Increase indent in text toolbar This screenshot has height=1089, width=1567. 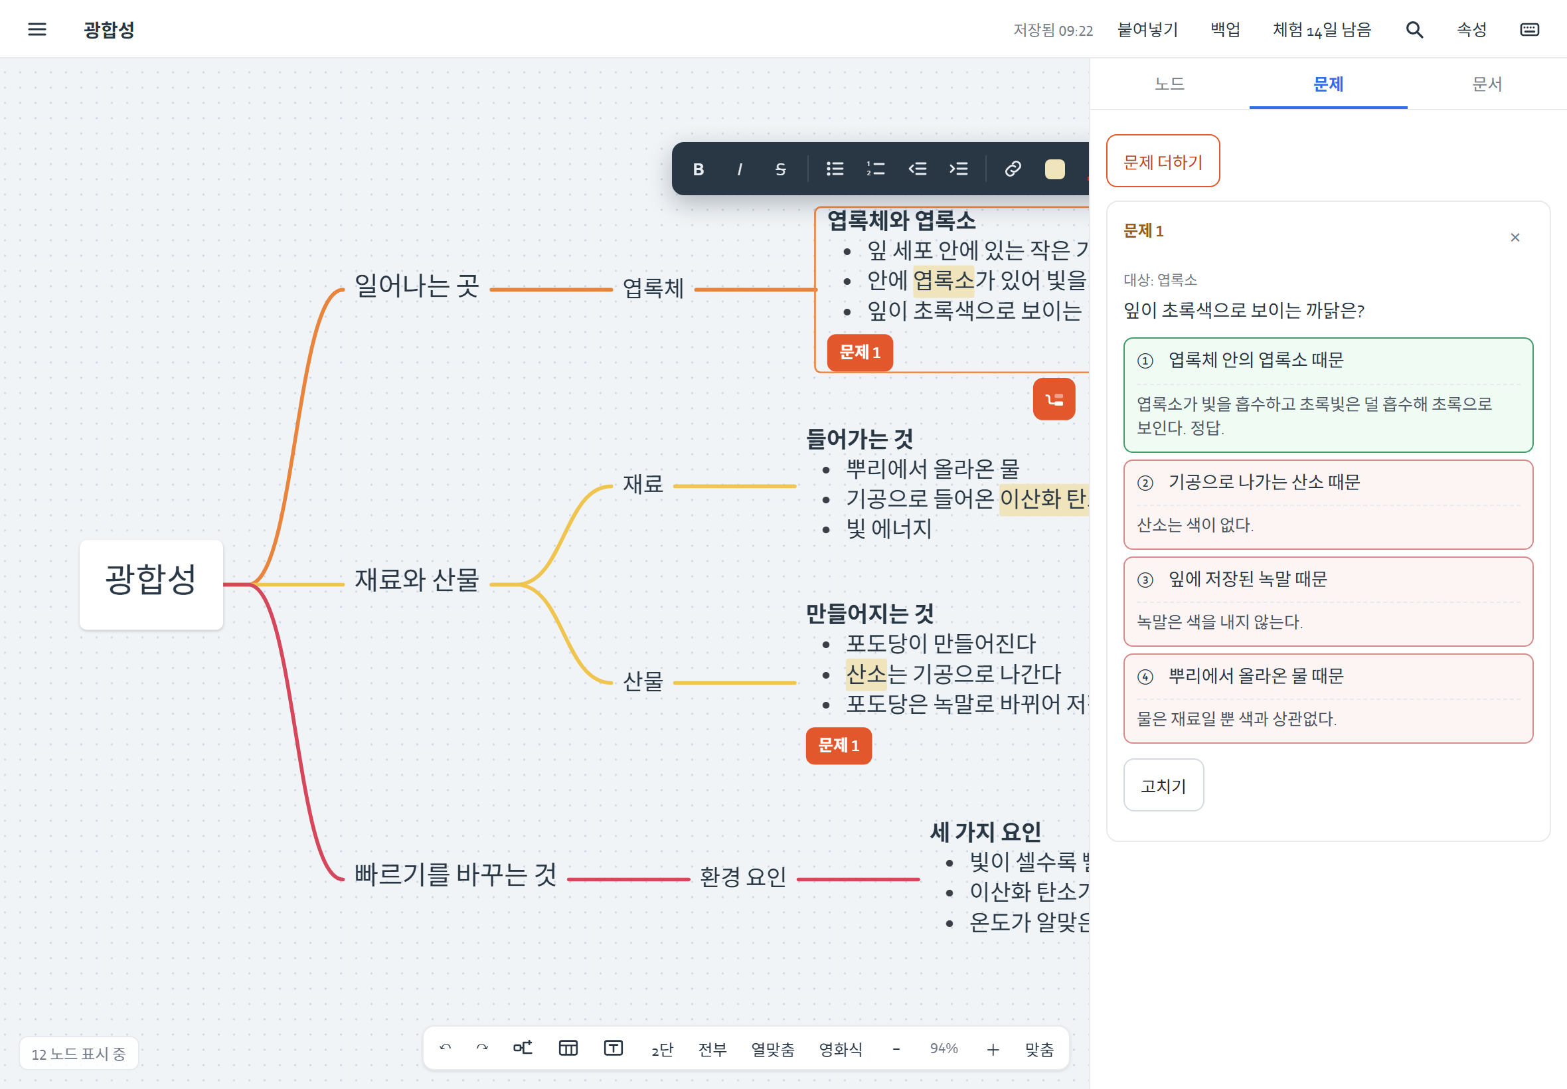click(x=959, y=169)
